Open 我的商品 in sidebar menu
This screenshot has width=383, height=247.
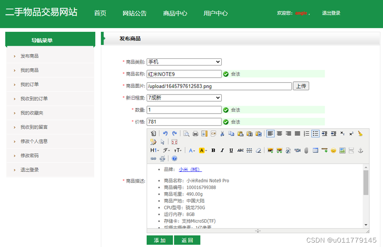pyautogui.click(x=30, y=70)
